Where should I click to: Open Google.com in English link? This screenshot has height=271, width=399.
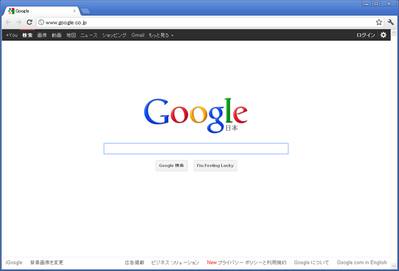(x=361, y=262)
